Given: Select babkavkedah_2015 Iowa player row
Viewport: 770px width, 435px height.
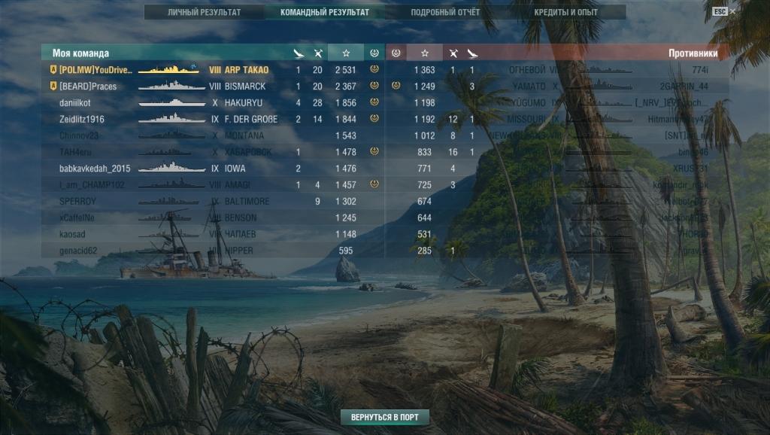Looking at the screenshot, I should [213, 168].
